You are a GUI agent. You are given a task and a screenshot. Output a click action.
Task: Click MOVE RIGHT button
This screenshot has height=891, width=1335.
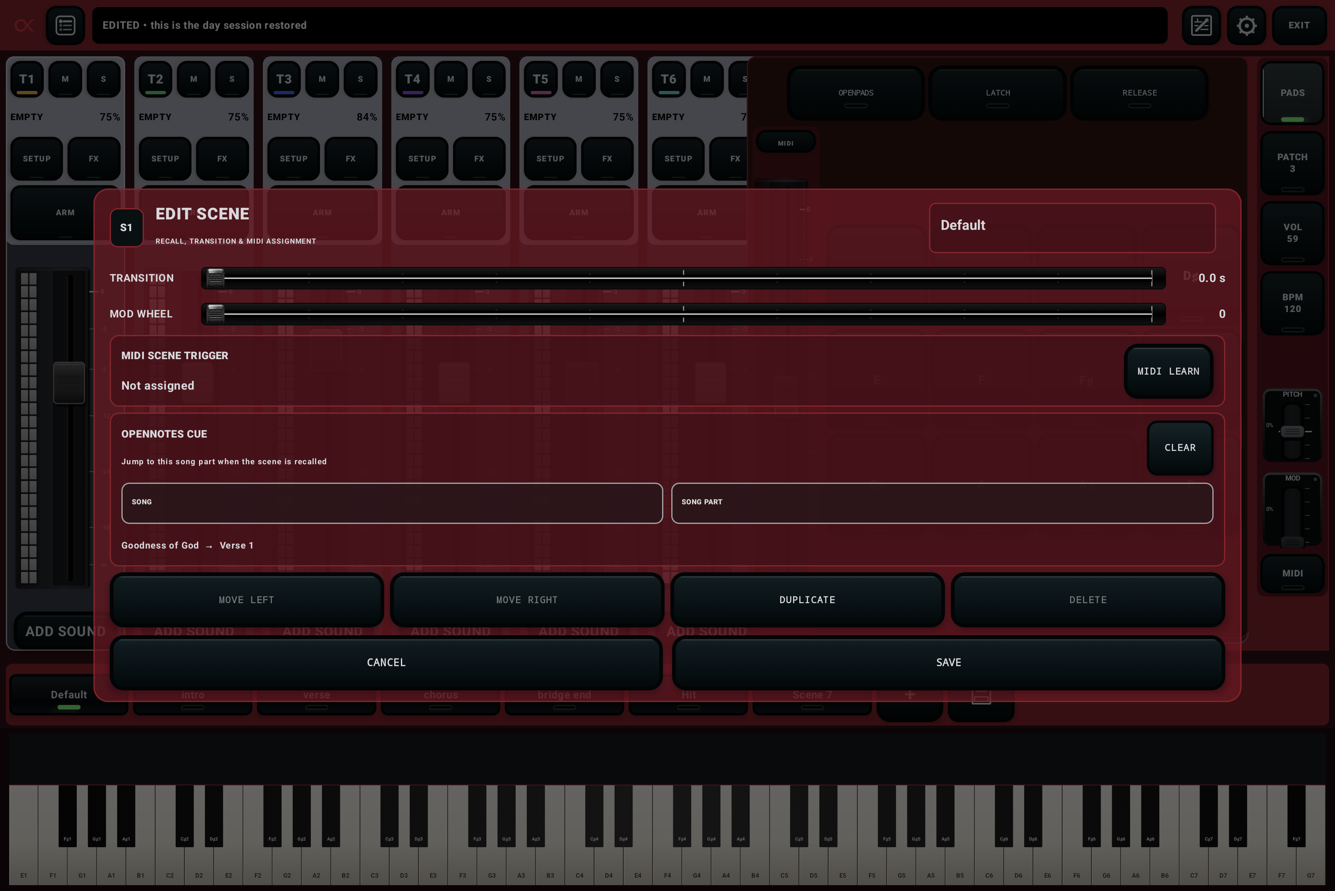click(527, 599)
